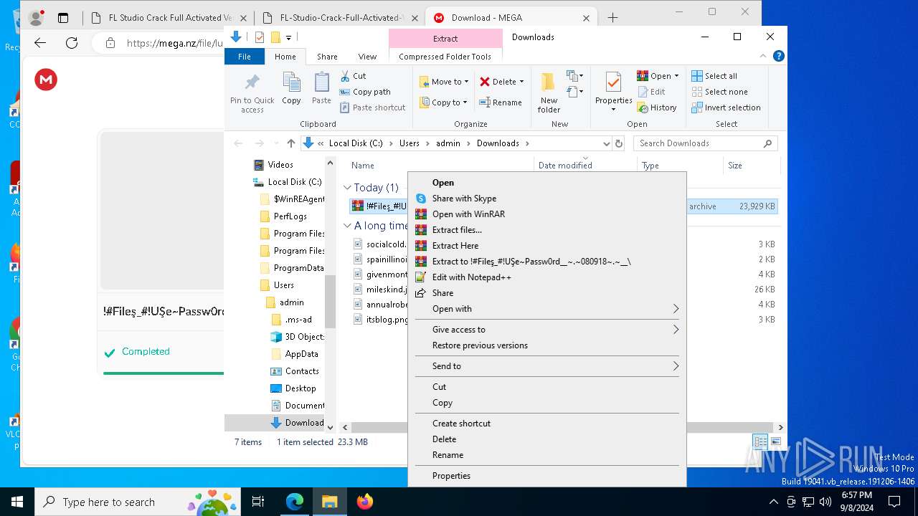This screenshot has height=516, width=918.
Task: Click Rename in Organize group
Action: 501,102
